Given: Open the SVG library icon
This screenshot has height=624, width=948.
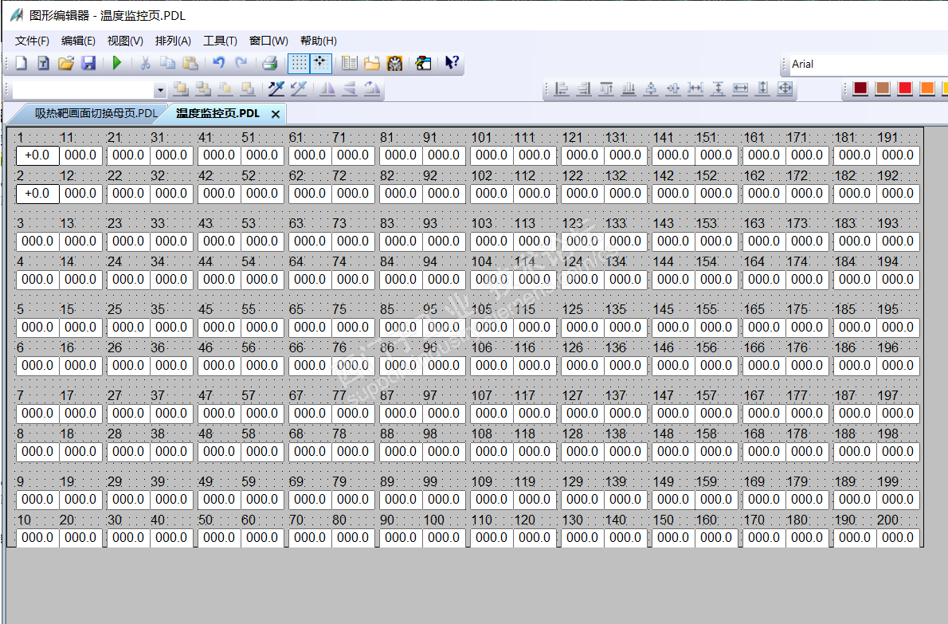Looking at the screenshot, I should [395, 63].
